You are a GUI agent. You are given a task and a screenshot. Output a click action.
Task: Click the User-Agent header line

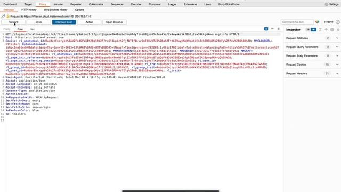[x=85, y=77]
